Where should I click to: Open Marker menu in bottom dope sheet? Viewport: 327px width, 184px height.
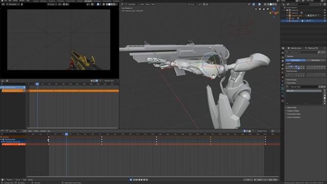[x=36, y=131]
